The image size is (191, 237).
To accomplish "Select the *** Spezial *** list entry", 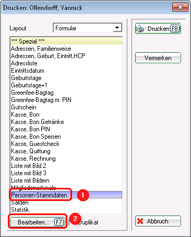I will pos(66,41).
